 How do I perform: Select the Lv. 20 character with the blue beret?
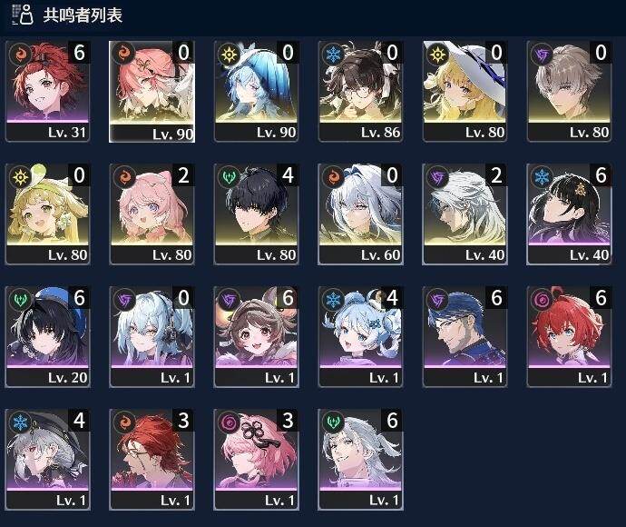(47, 337)
